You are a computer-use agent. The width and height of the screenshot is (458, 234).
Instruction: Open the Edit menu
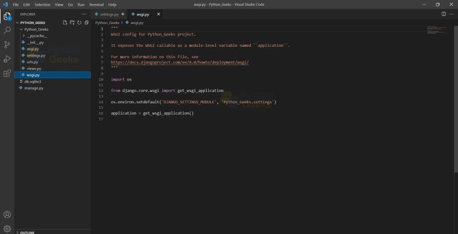(26, 5)
